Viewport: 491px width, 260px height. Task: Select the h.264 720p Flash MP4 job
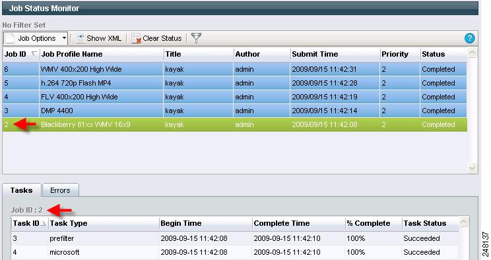click(x=234, y=83)
